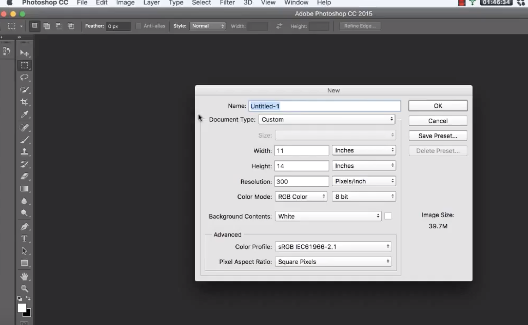This screenshot has height=325, width=528.
Task: Open the Background Contents dropdown
Action: (x=328, y=216)
